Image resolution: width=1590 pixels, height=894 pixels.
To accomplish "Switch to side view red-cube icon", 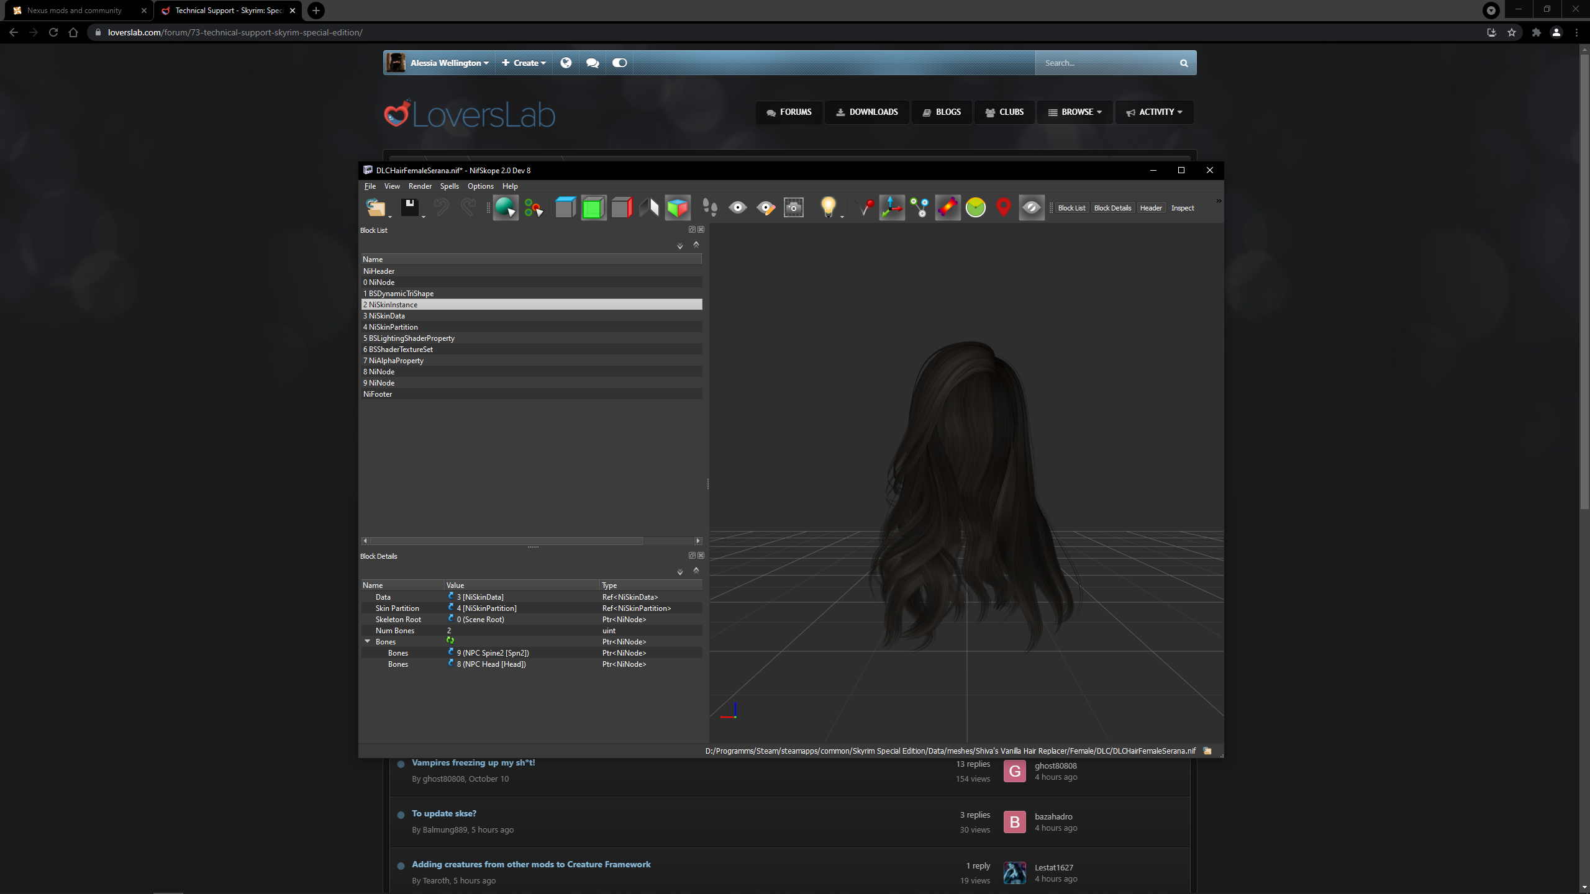I will 621,207.
